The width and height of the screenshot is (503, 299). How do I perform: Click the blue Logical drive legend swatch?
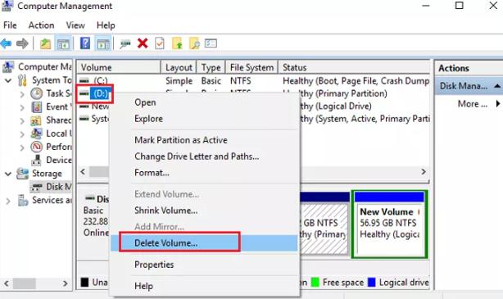click(x=371, y=283)
